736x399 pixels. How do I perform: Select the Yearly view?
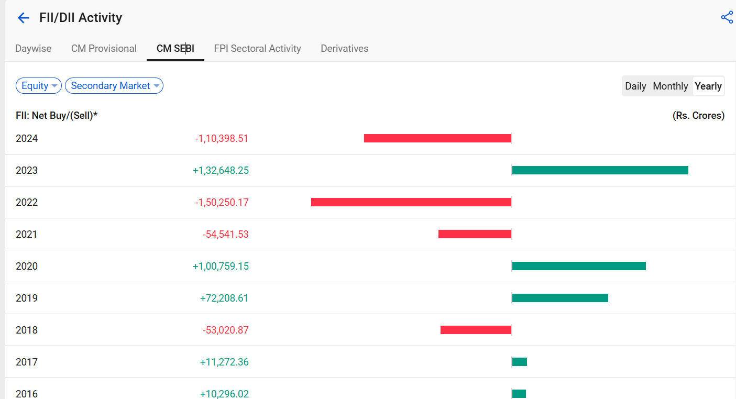(708, 86)
